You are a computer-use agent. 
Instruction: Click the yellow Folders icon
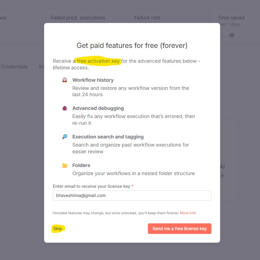(65, 165)
